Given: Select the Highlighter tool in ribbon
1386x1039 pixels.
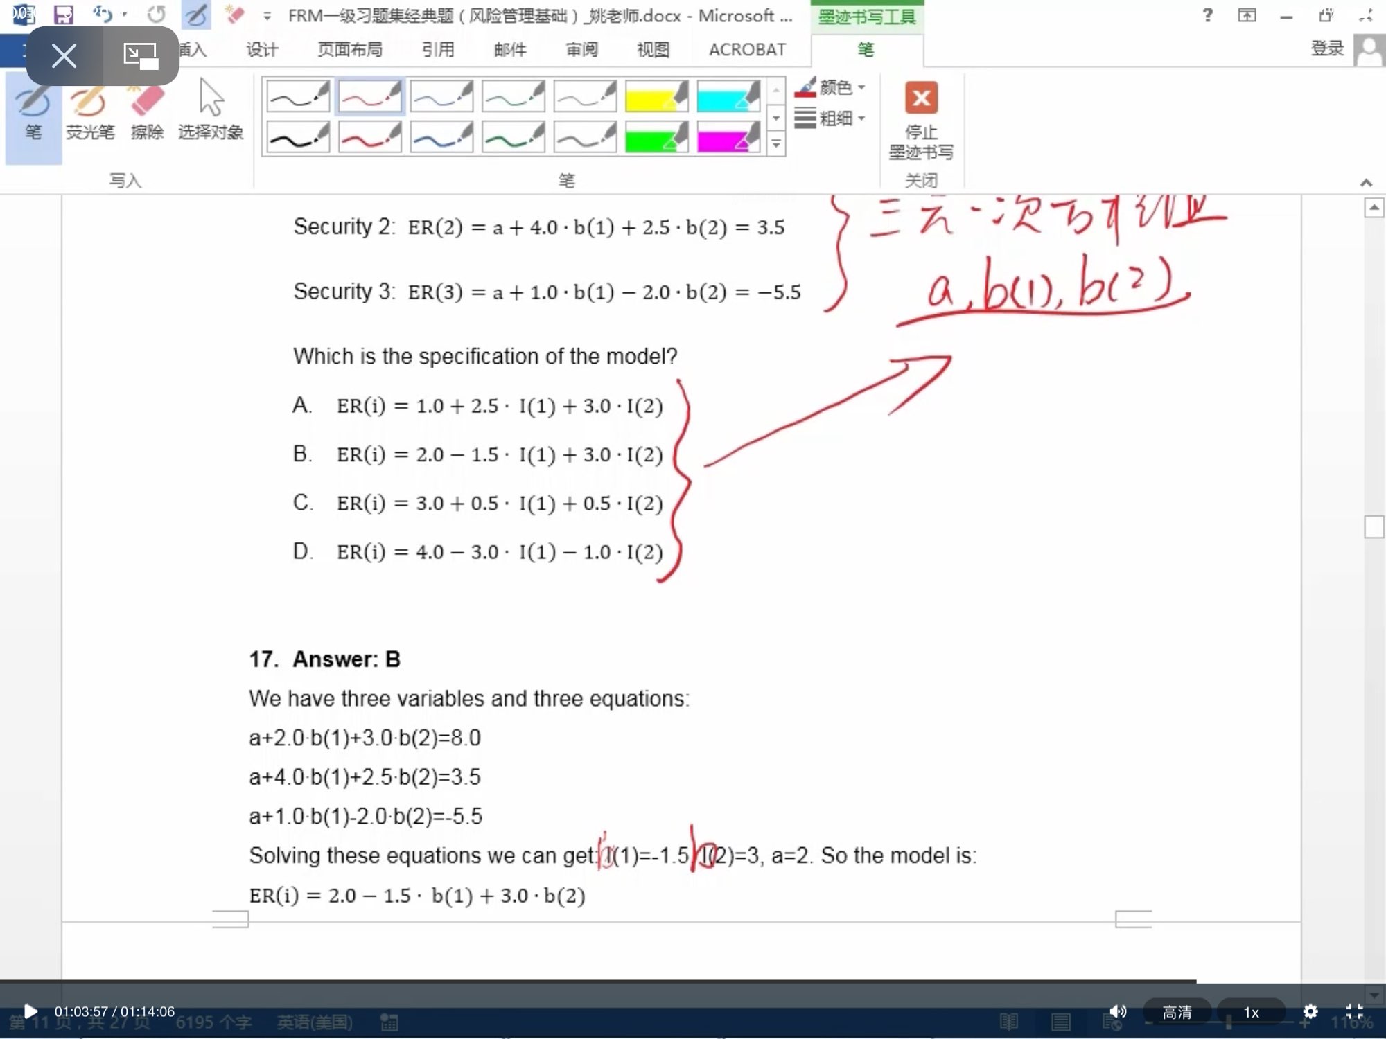Looking at the screenshot, I should pos(89,112).
